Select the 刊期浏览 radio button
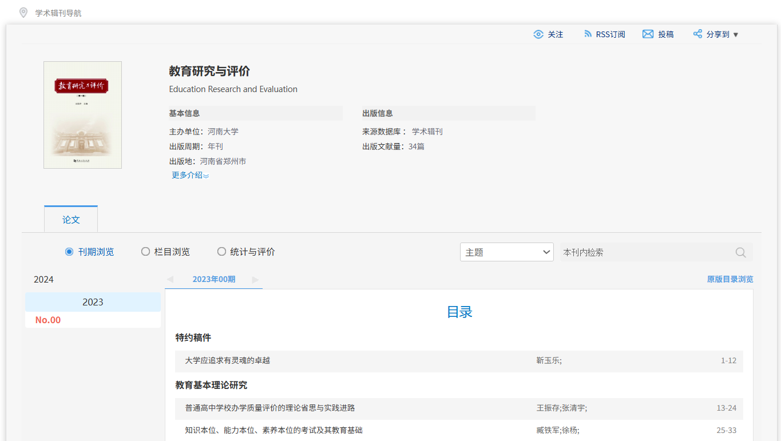The height and width of the screenshot is (441, 781). tap(69, 252)
